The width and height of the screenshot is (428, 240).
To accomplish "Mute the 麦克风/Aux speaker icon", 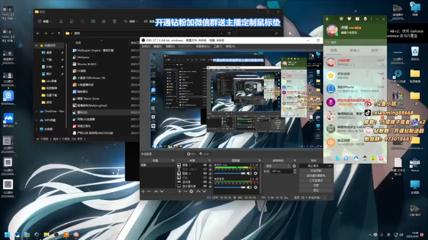I will [249, 173].
